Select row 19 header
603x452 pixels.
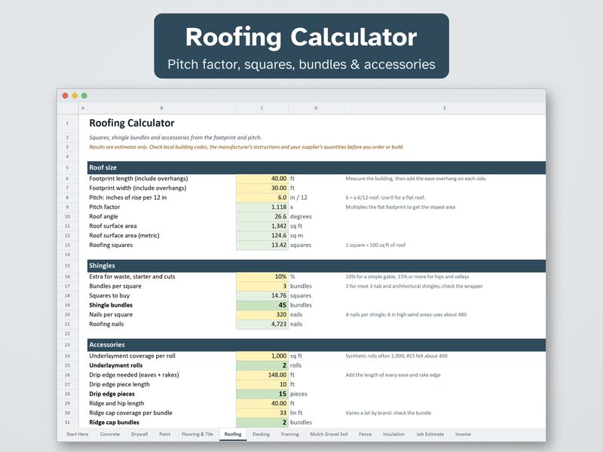[67, 305]
